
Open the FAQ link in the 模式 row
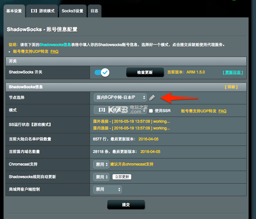coord(222,111)
